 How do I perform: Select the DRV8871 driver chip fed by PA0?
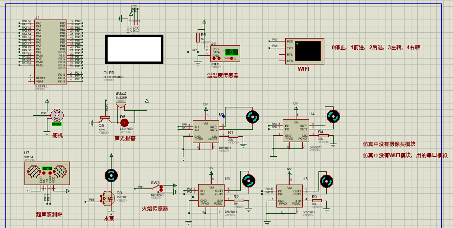206,131
